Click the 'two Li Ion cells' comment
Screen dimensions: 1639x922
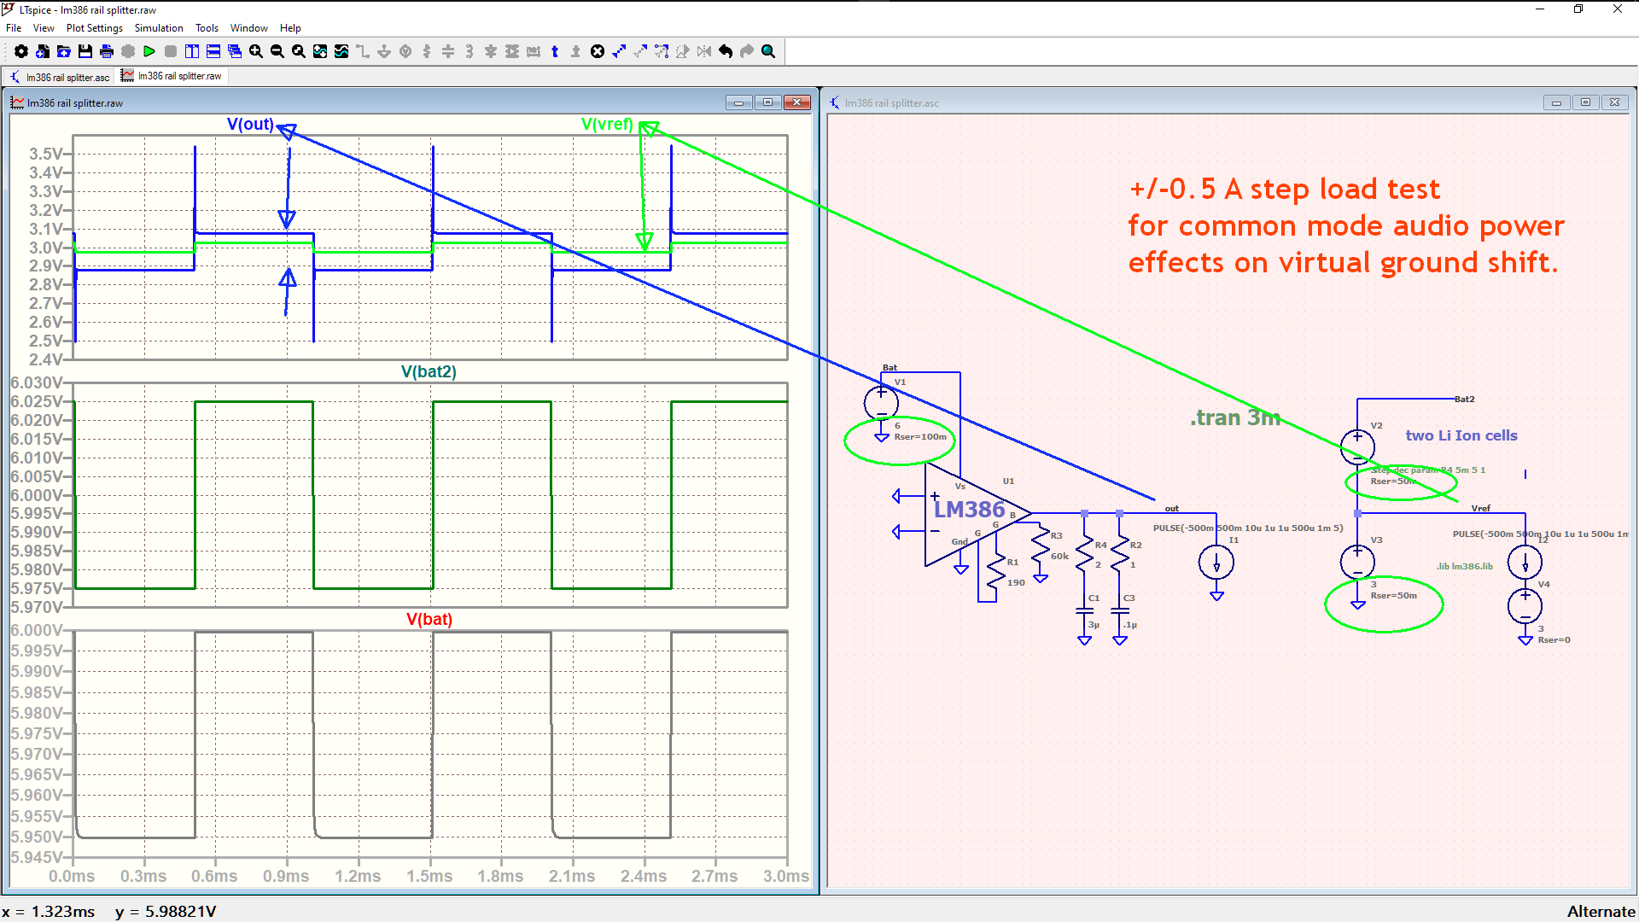pyautogui.click(x=1461, y=435)
